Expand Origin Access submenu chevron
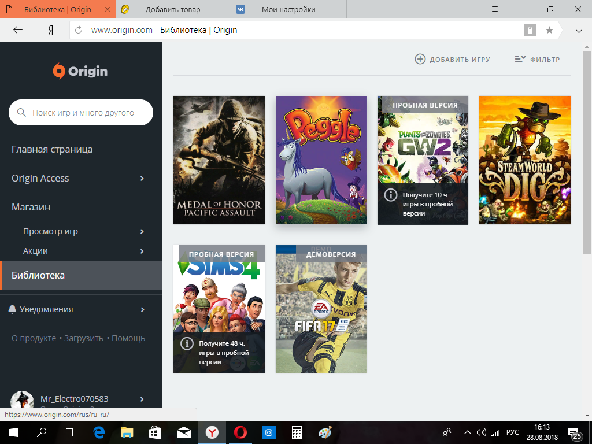This screenshot has height=444, width=592. point(142,178)
